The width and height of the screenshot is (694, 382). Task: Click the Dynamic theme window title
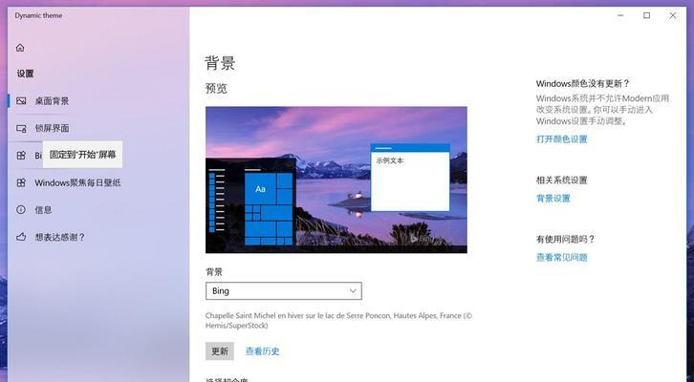click(38, 15)
